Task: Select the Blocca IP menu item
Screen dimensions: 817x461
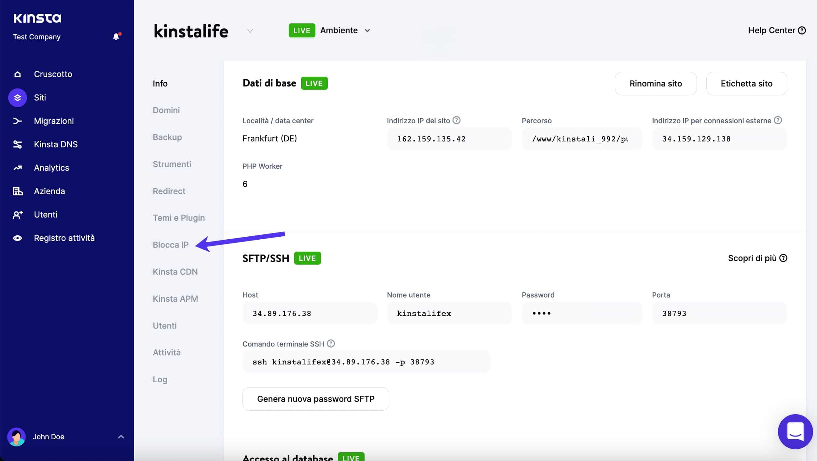Action: (x=171, y=244)
